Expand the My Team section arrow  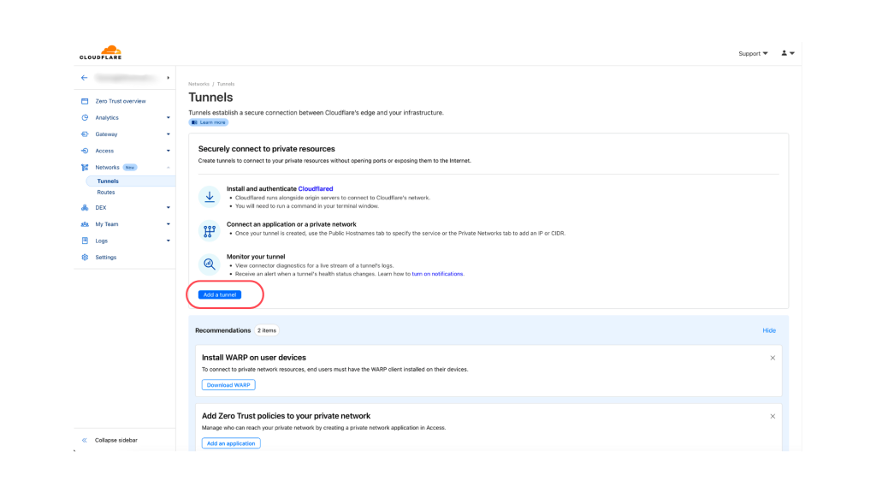pos(169,224)
